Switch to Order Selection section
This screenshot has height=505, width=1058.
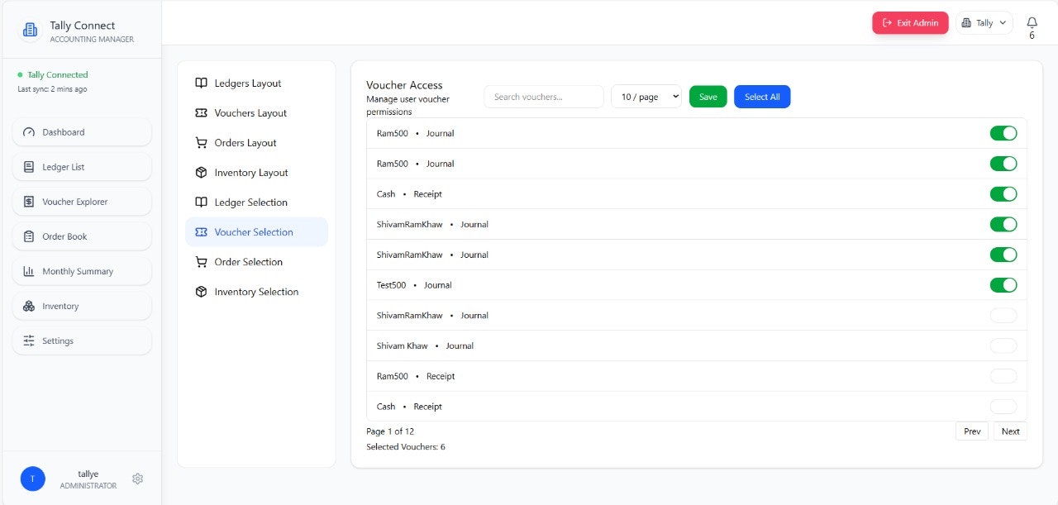point(256,262)
